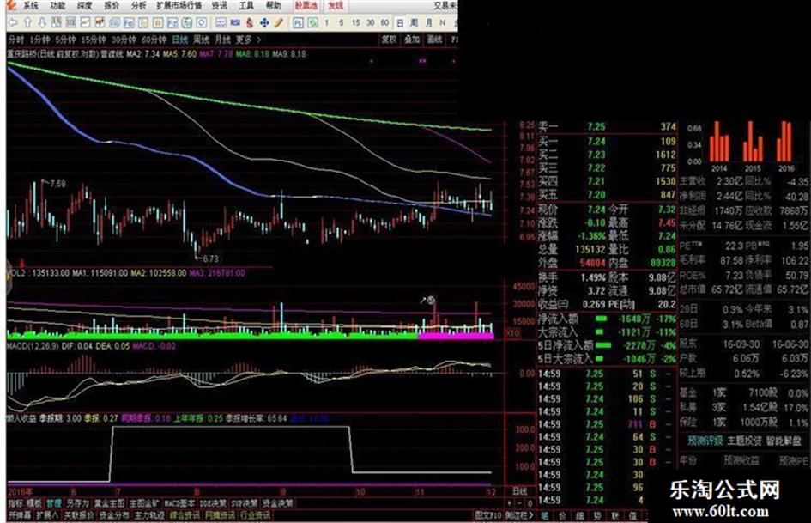Click the 画线 button
The height and width of the screenshot is (523, 811).
(x=434, y=40)
